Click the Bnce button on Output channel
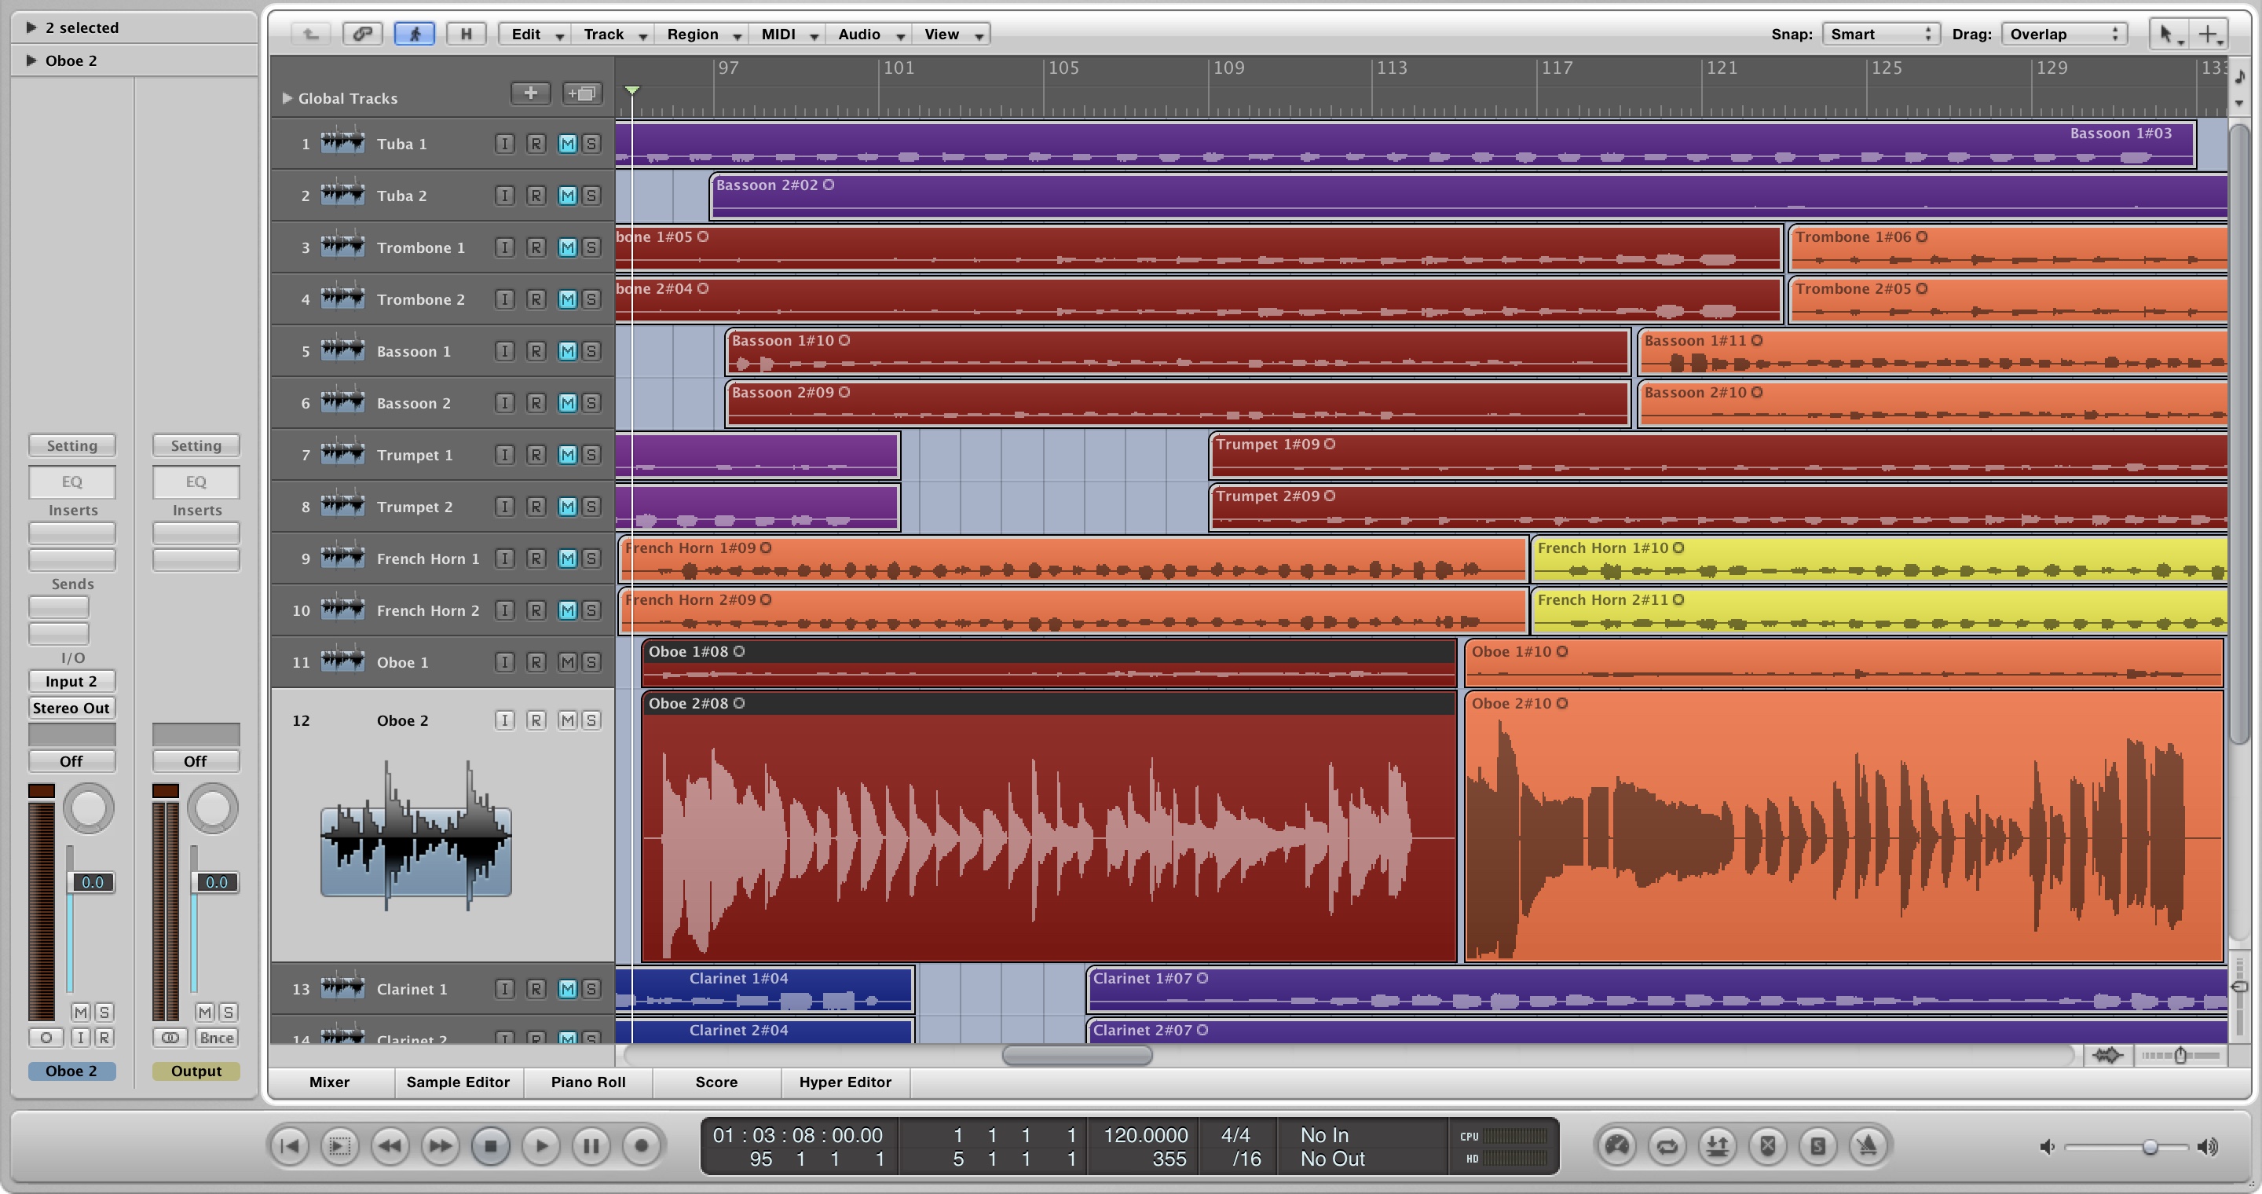 coord(216,1038)
